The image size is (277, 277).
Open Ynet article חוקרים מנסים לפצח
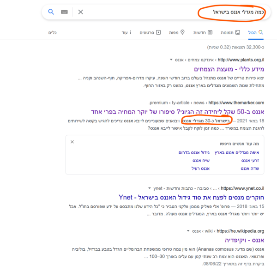(191, 197)
